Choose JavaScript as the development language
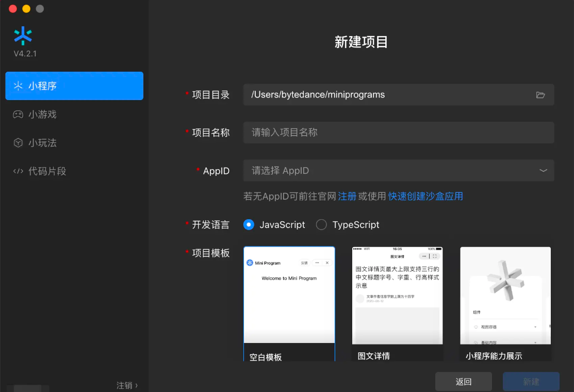This screenshot has height=392, width=574. [x=274, y=225]
